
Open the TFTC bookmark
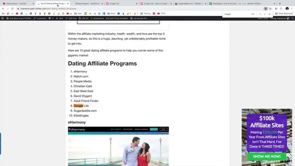(161, 13)
